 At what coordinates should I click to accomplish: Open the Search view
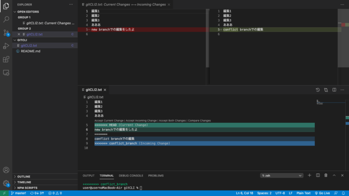coord(6,20)
